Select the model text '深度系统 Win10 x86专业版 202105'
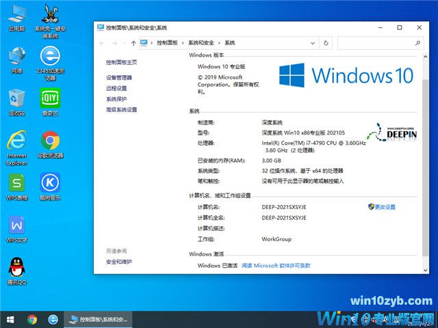Image resolution: width=438 pixels, height=328 pixels. coord(303,133)
